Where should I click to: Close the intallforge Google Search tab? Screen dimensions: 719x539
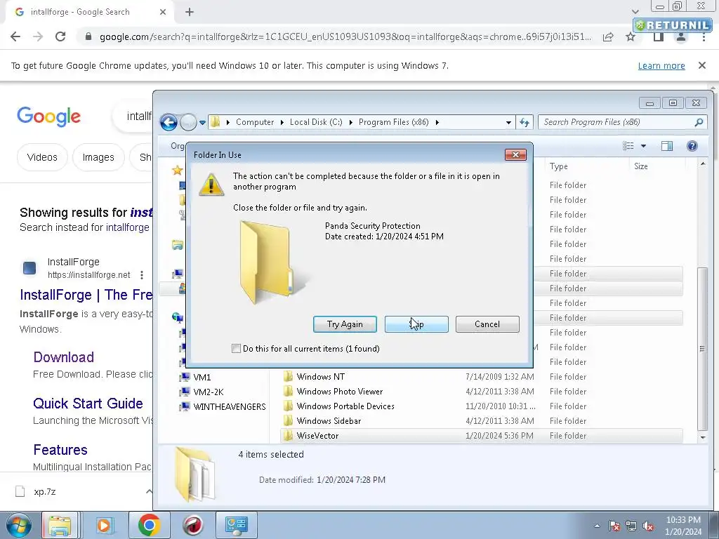click(163, 12)
